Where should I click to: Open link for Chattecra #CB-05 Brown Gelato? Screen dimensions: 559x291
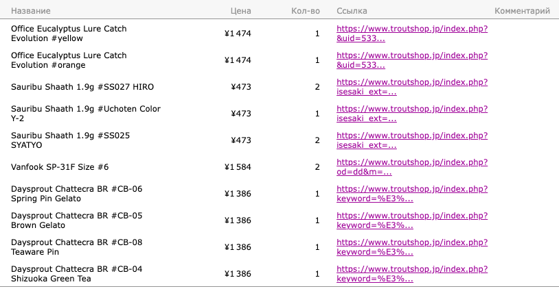point(412,220)
